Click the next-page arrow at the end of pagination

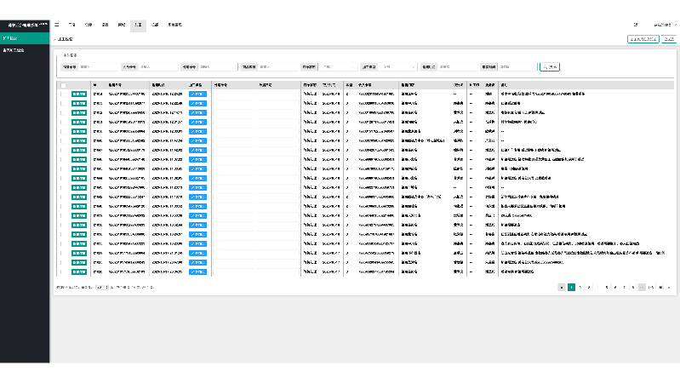pos(669,287)
